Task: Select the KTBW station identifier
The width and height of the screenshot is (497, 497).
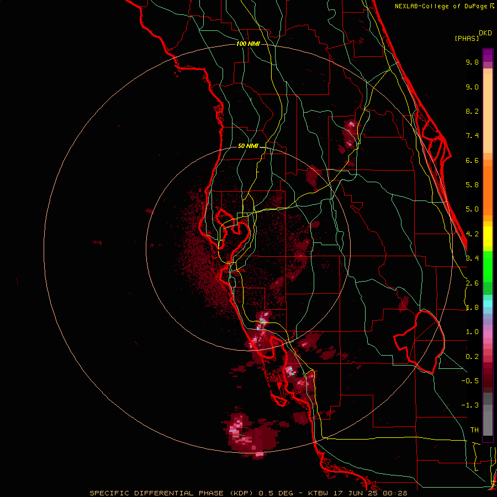Action: (319, 493)
